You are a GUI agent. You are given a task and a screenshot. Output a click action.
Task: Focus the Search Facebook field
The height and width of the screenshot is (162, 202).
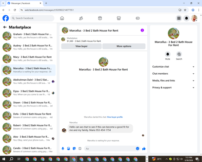(32, 18)
